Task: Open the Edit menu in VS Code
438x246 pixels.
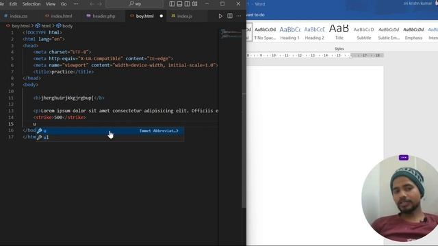Action: click(x=13, y=4)
